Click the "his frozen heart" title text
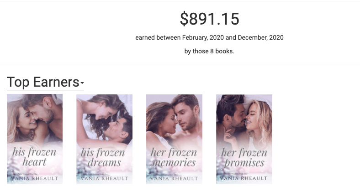 (35, 157)
